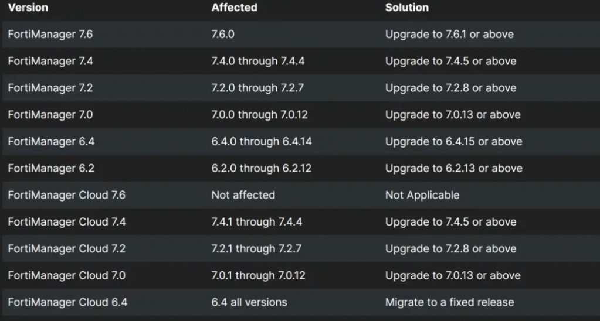Select the FortiManager 7.6 version cell
The width and height of the screenshot is (600, 321).
[x=50, y=35]
